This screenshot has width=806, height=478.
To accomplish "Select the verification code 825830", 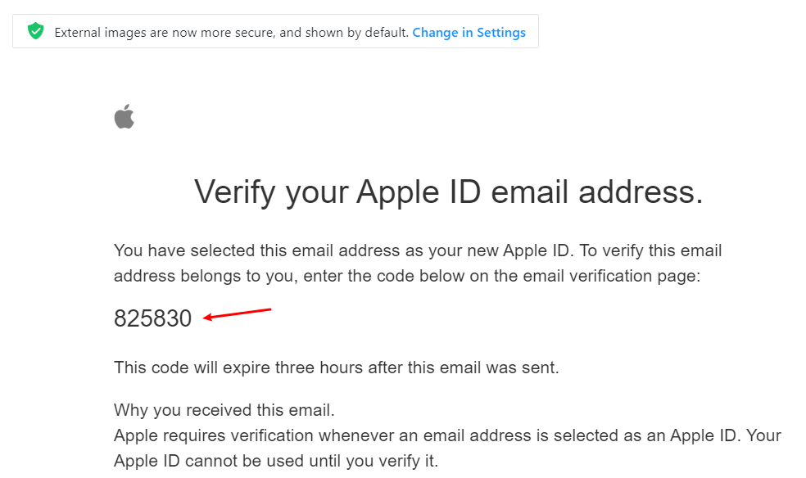I will point(152,318).
